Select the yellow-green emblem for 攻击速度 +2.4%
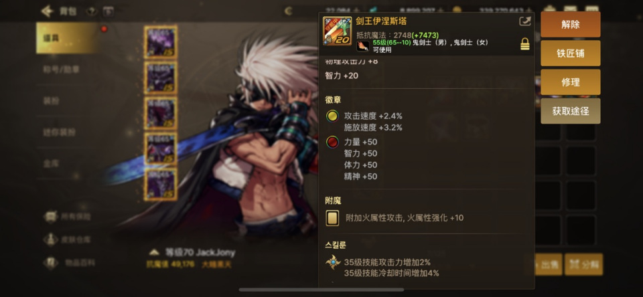This screenshot has width=643, height=297. click(x=332, y=116)
